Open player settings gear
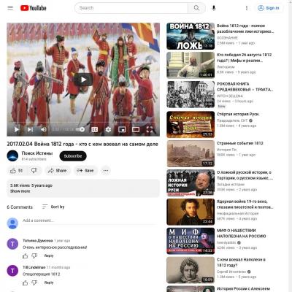This screenshot has width=292, height=292. click(108, 129)
